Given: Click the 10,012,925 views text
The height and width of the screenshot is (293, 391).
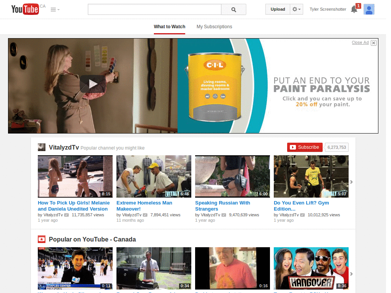Looking at the screenshot, I should [x=324, y=215].
